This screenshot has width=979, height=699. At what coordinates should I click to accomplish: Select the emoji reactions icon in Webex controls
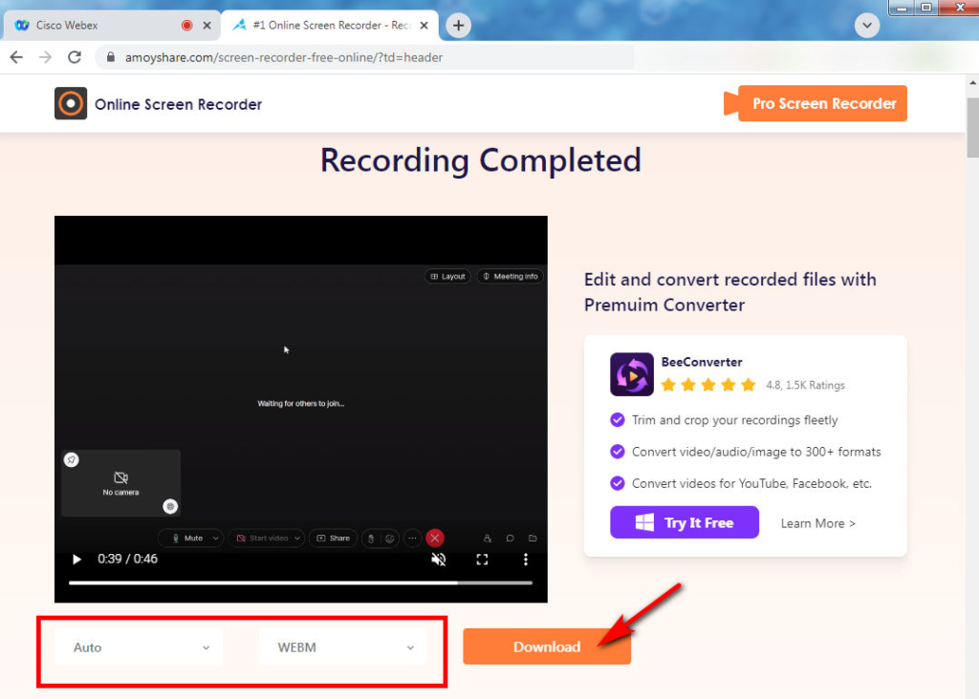tap(389, 539)
